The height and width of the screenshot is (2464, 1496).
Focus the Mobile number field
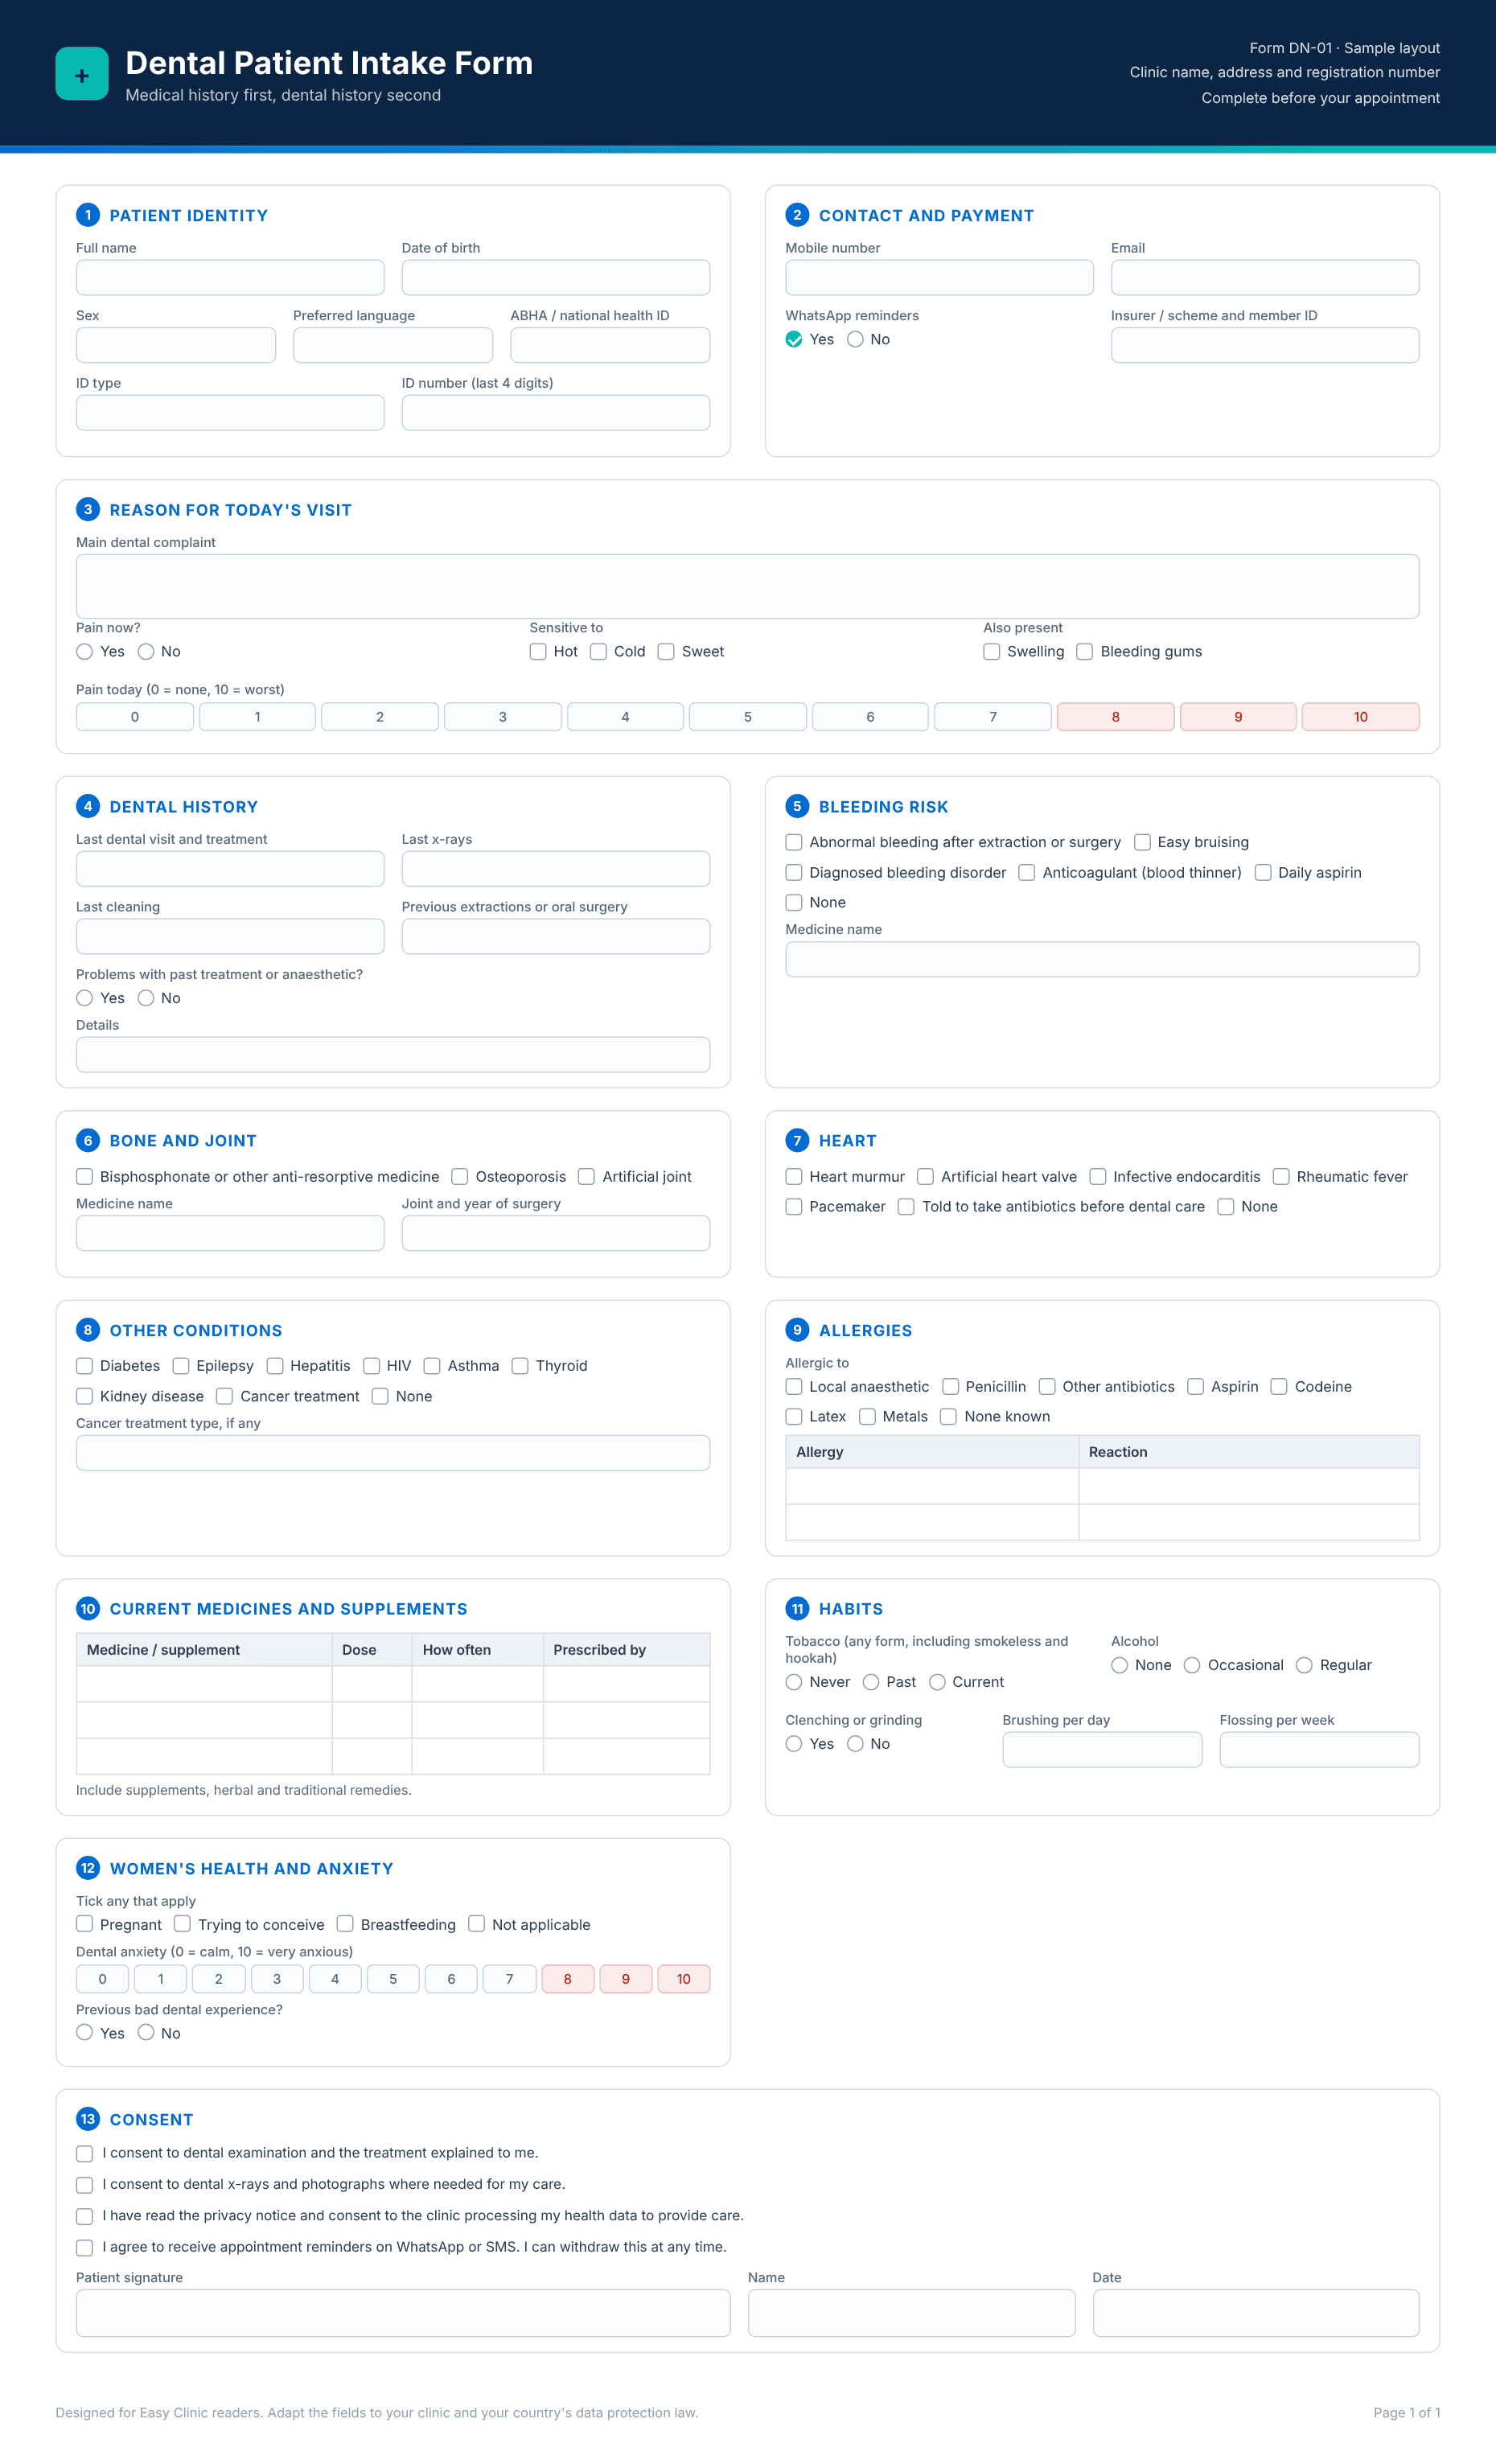[x=940, y=278]
